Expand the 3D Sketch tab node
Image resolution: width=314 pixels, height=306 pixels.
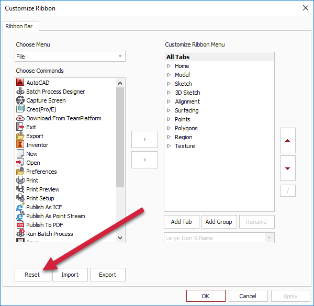point(169,93)
